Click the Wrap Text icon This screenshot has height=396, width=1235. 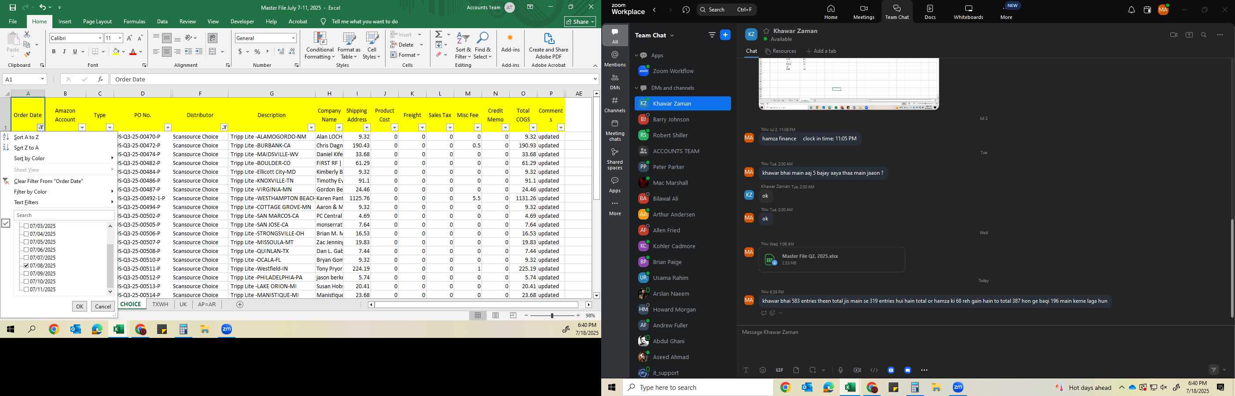coord(213,38)
